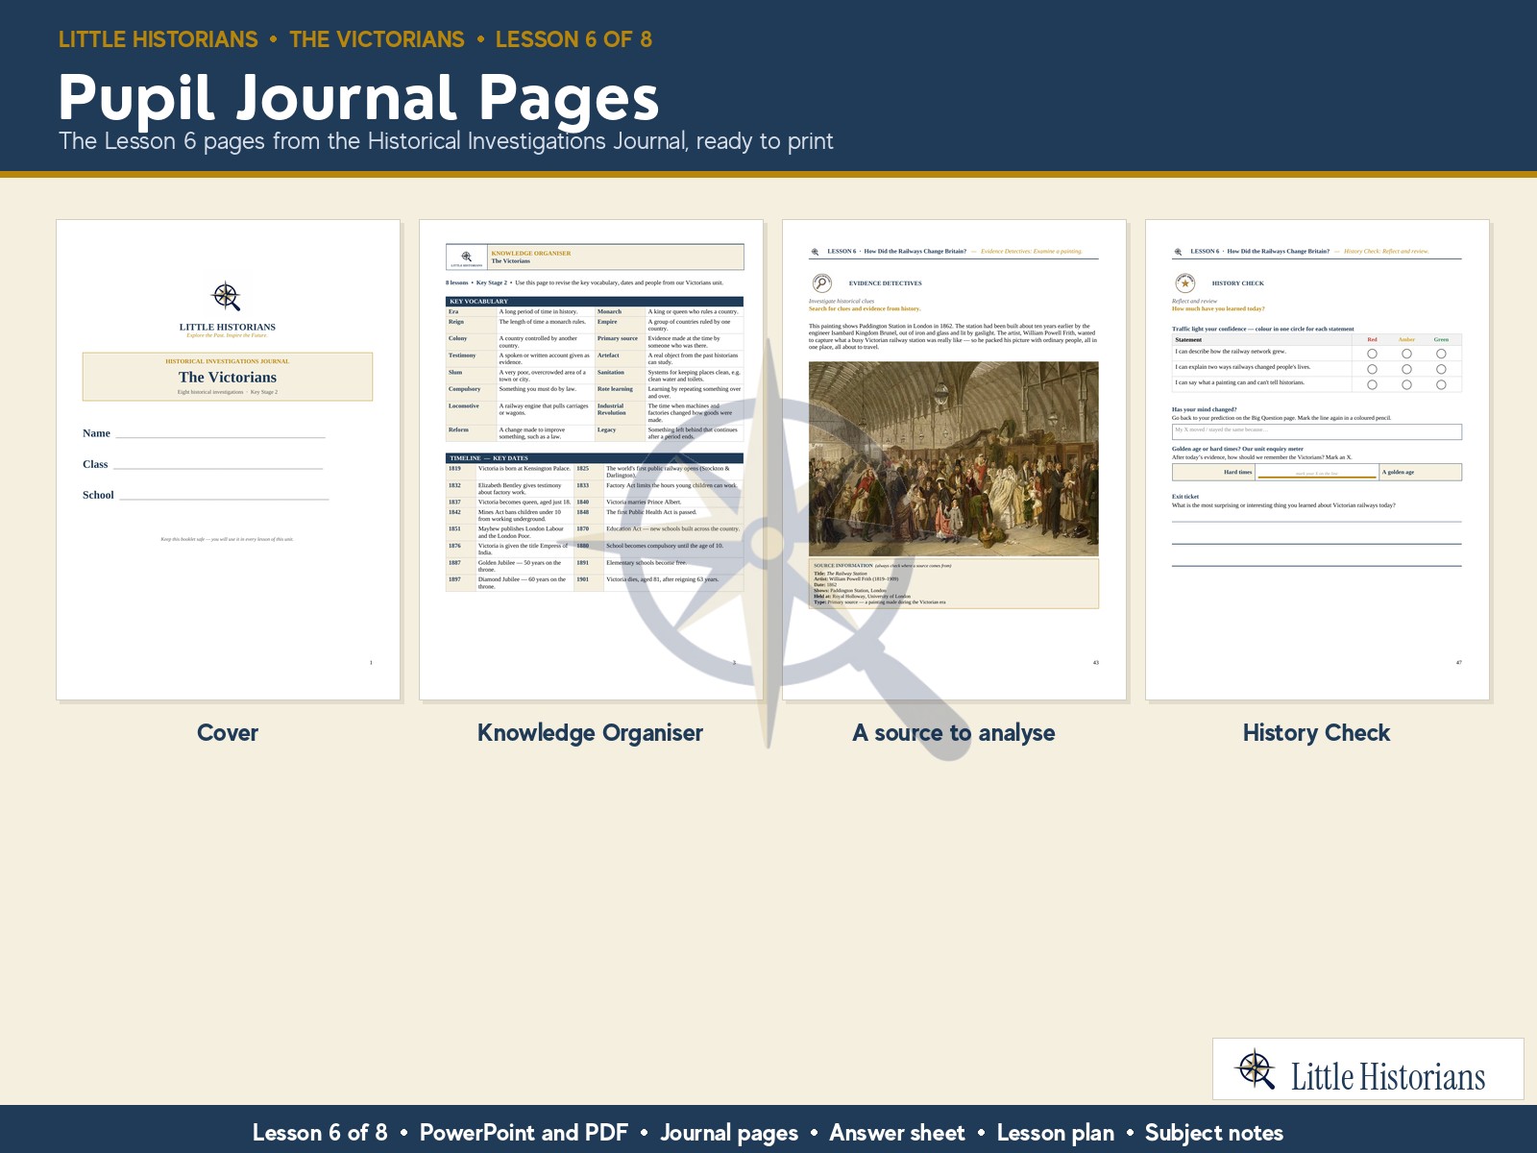Select Green circle for painting statement
The height and width of the screenshot is (1153, 1537).
(x=1441, y=384)
